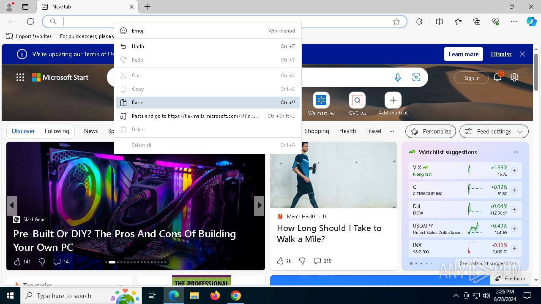Click the Learn more button
This screenshot has height=304, width=541.
point(464,54)
